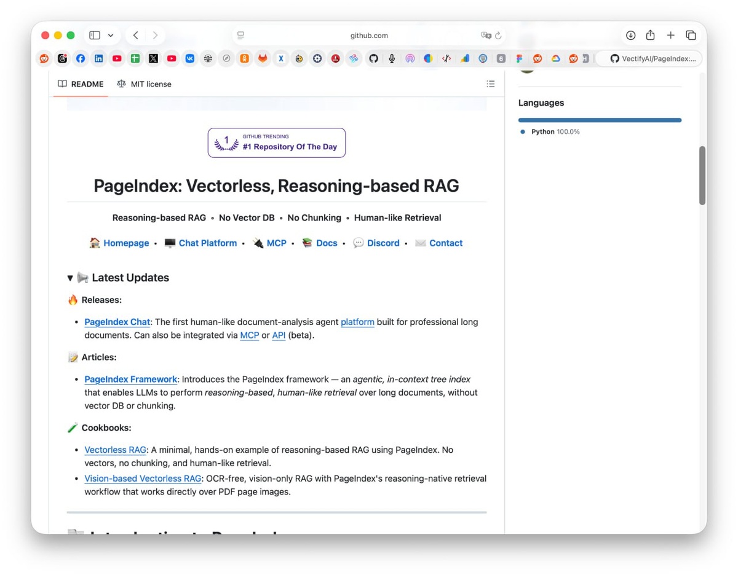The width and height of the screenshot is (738, 575).
Task: Open the microphone pinned tab
Action: coord(392,58)
